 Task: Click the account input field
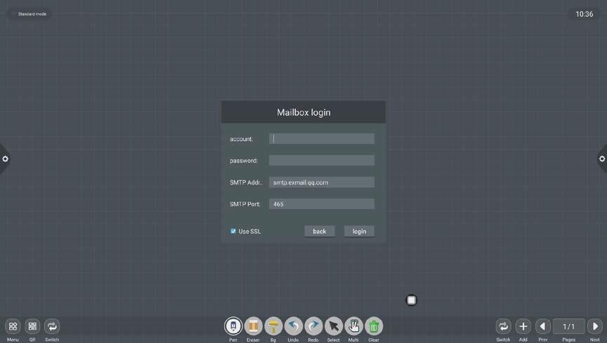click(322, 139)
